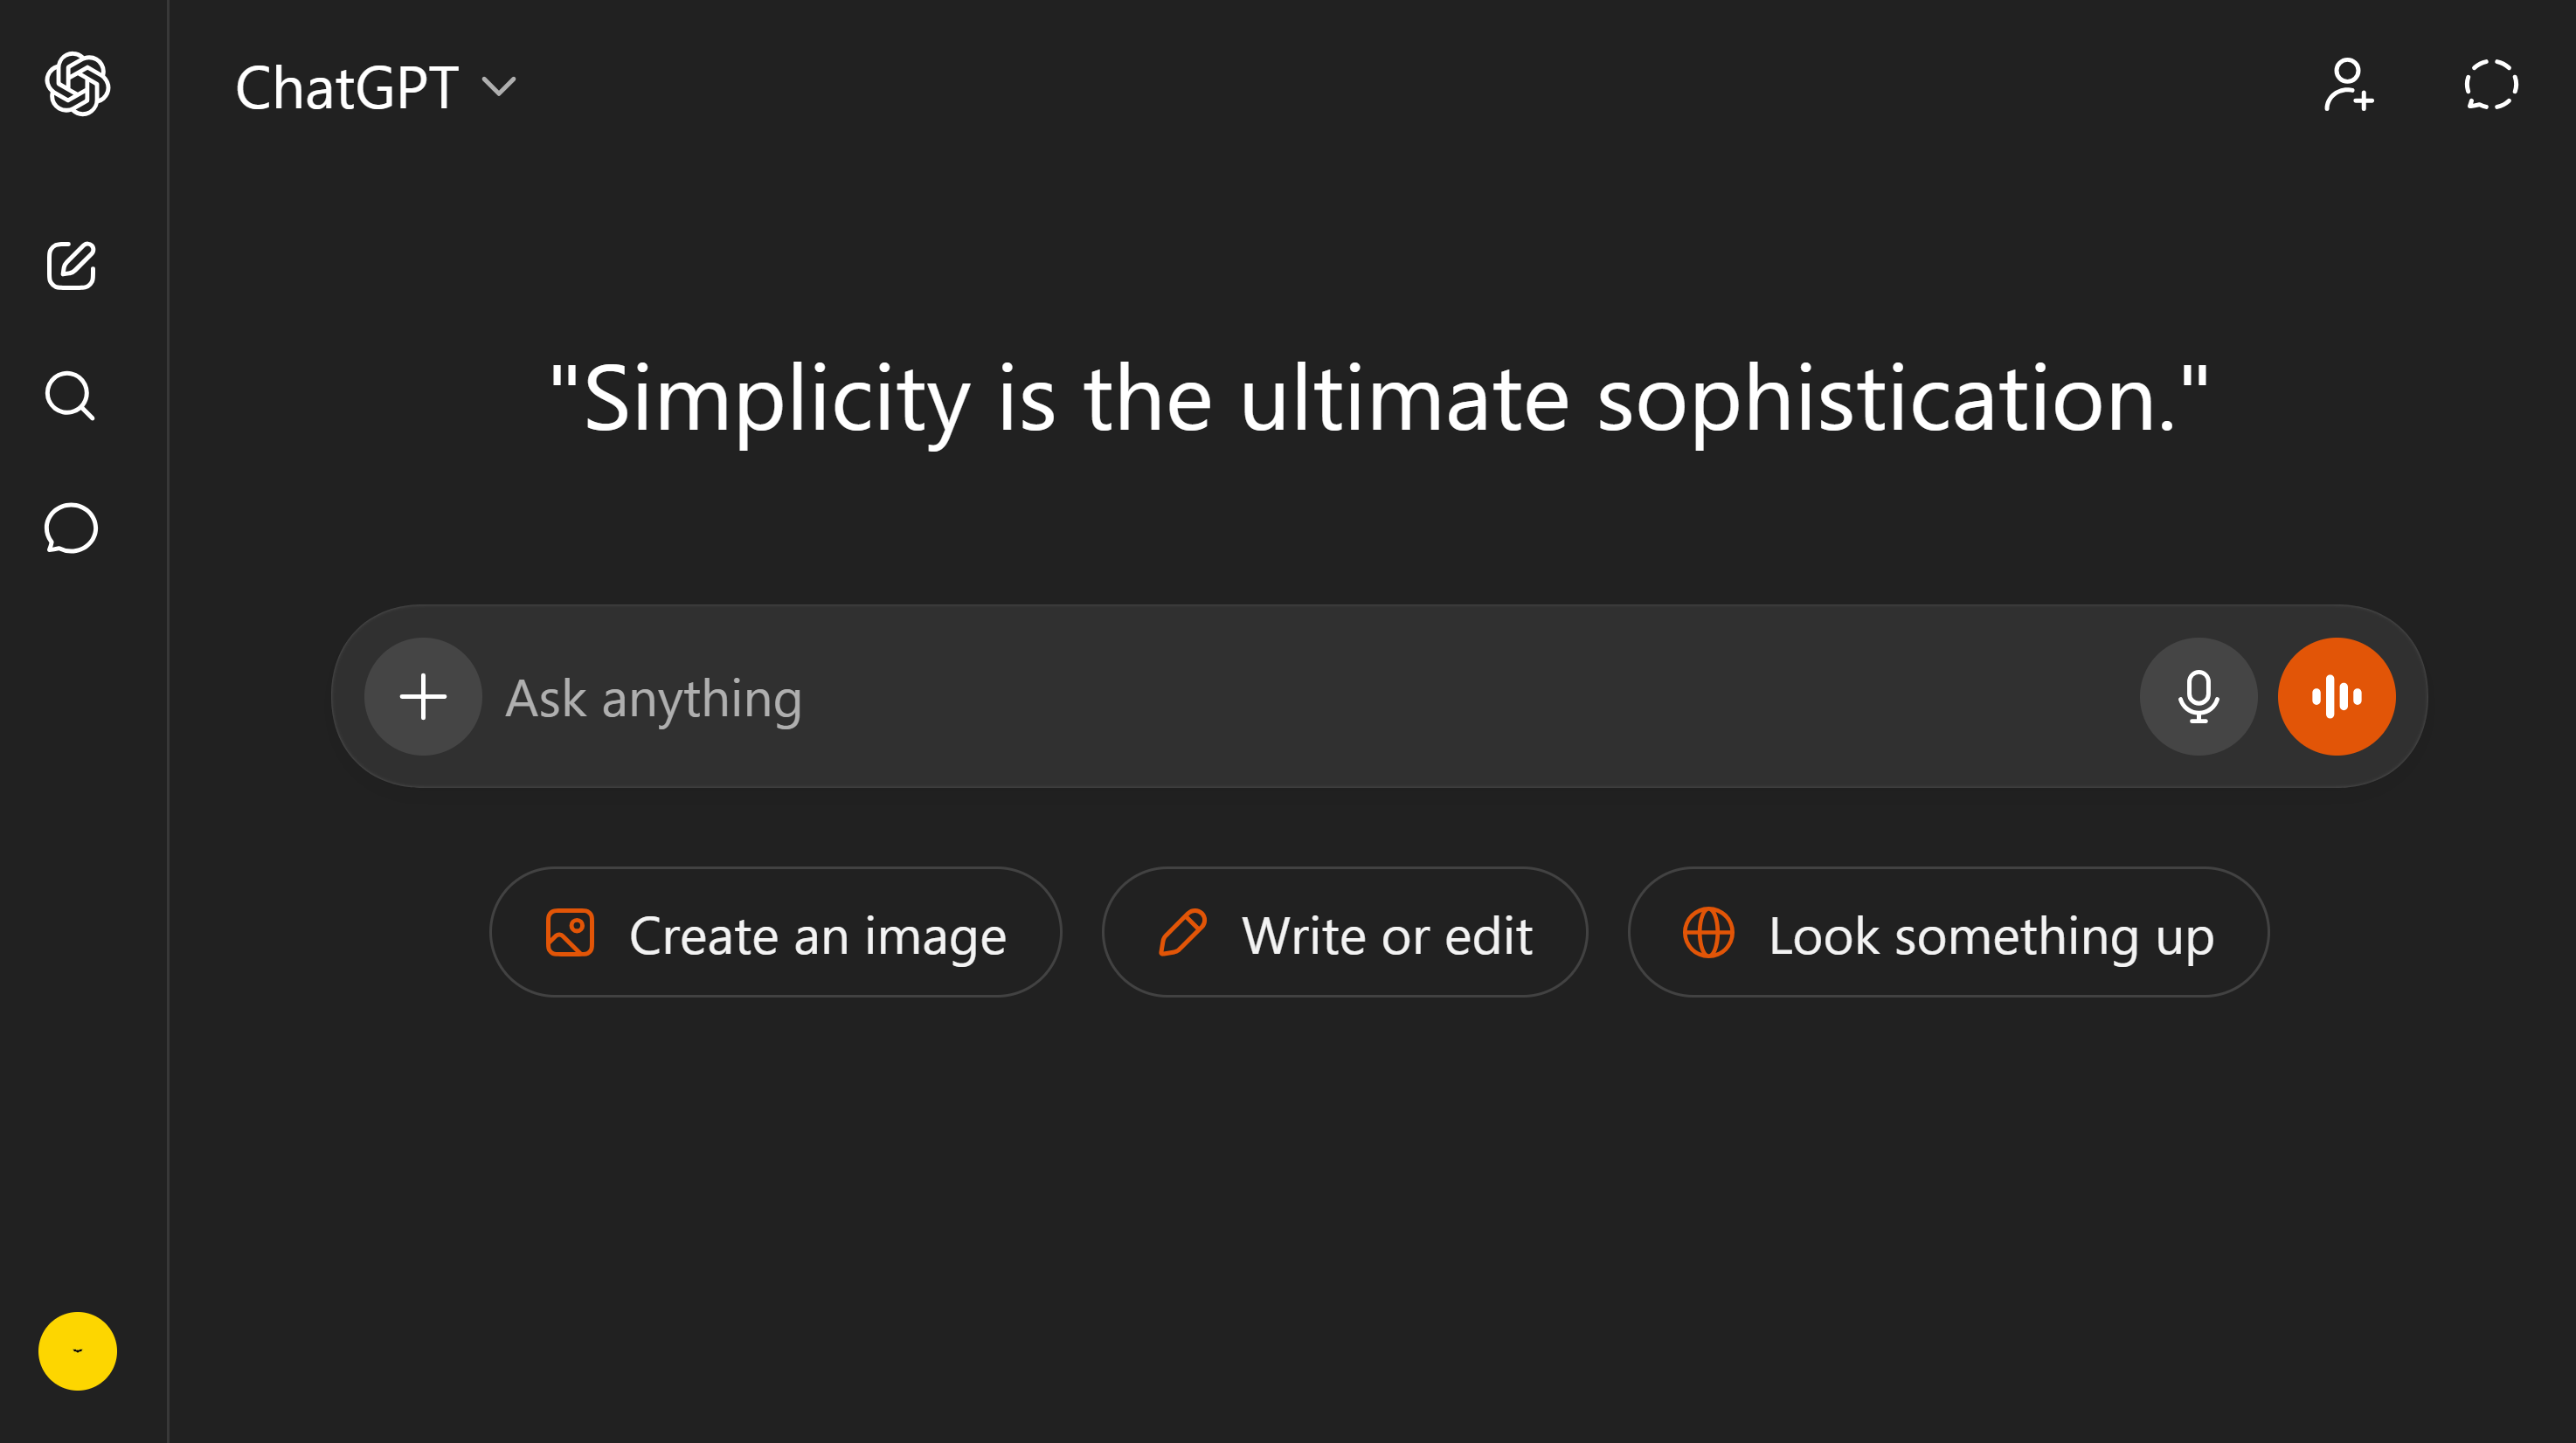Click the add person icon
Image resolution: width=2576 pixels, height=1443 pixels.
2348,85
